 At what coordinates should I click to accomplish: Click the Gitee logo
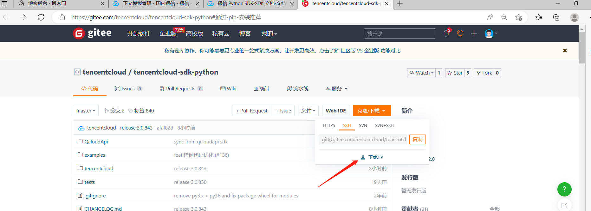[x=92, y=33]
